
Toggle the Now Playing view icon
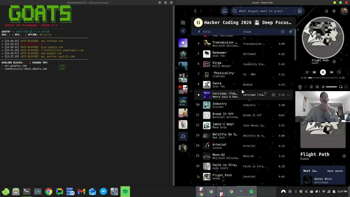pyautogui.click(x=300, y=87)
